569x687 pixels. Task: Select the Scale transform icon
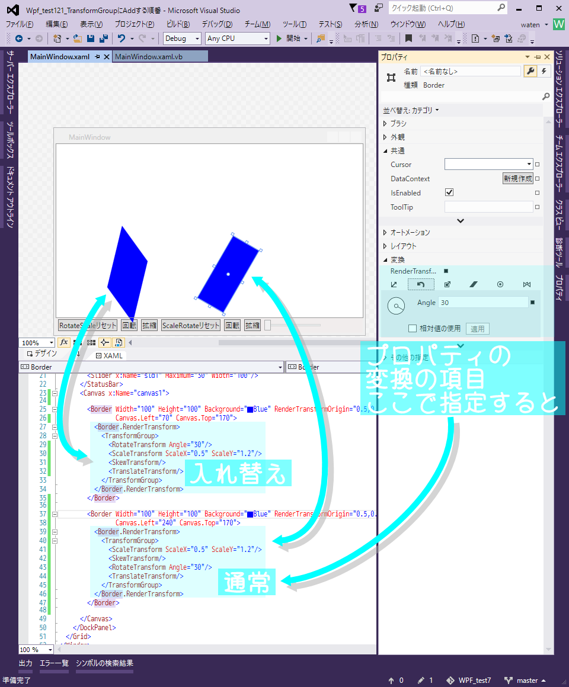[x=447, y=284]
